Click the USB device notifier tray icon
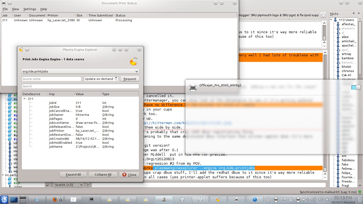 click(x=306, y=199)
